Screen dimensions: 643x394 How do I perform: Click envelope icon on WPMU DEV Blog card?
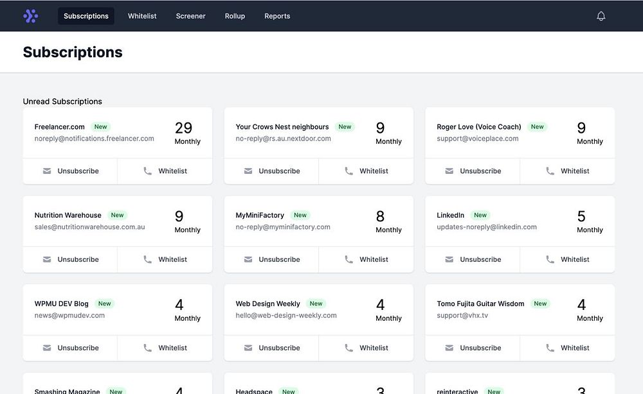[x=47, y=348]
